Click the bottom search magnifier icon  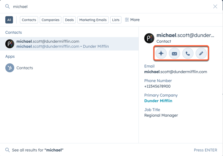pos(7,150)
